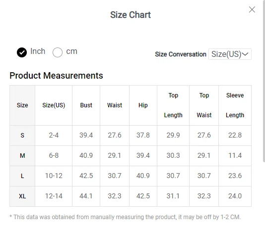The width and height of the screenshot is (265, 230).
Task: Select the L size row label
Action: click(22, 176)
